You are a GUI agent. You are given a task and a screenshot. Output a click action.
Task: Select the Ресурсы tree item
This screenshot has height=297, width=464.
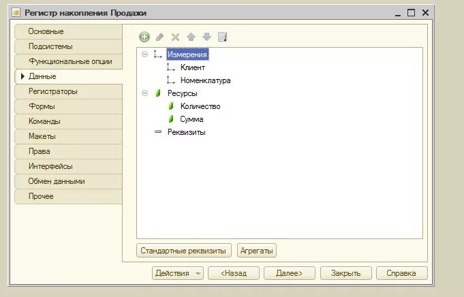point(183,93)
